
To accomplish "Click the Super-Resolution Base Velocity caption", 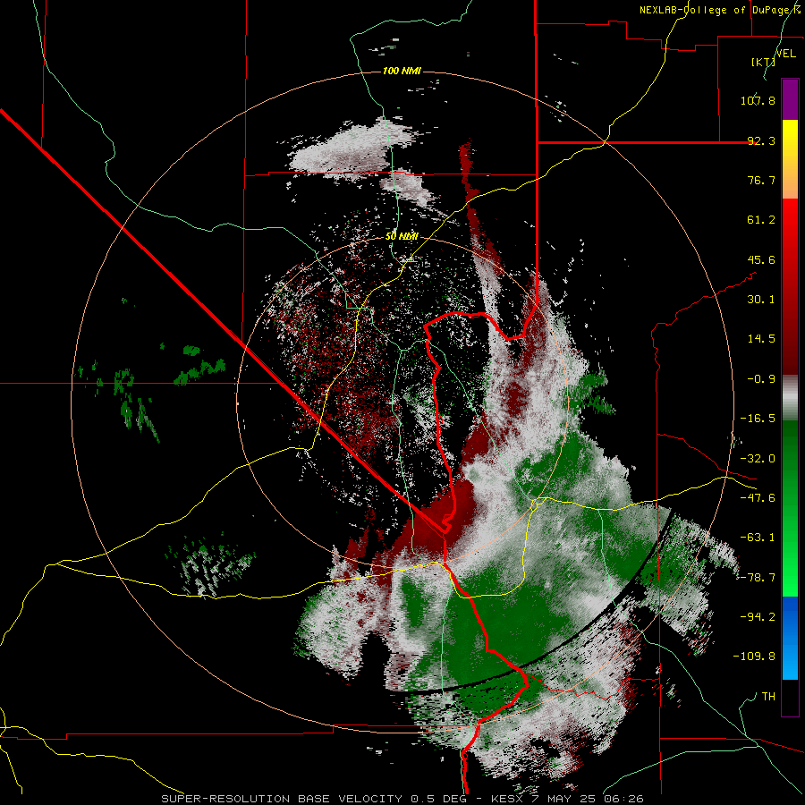I will click(x=402, y=799).
